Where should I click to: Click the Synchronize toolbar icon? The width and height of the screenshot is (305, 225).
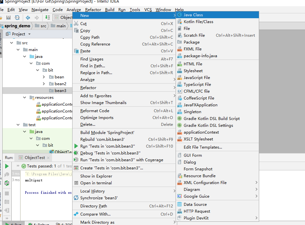(17, 18)
